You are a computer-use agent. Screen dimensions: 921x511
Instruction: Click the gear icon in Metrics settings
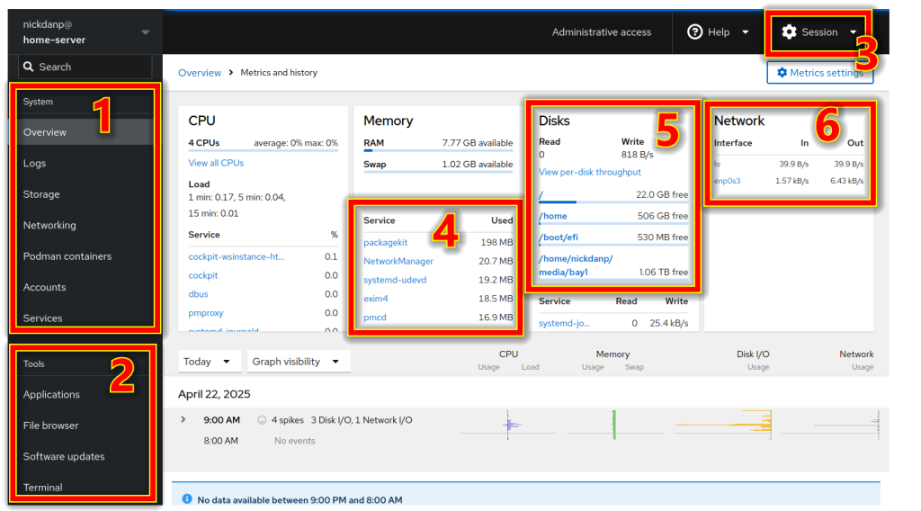pyautogui.click(x=782, y=73)
